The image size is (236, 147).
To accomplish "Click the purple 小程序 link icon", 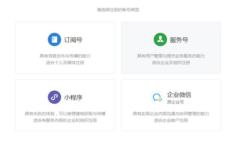I will click(x=54, y=97).
